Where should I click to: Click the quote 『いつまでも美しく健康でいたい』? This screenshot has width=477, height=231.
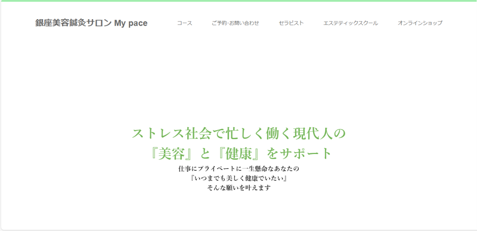click(x=238, y=178)
